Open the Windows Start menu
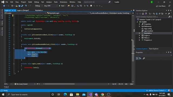 click(3, 95)
